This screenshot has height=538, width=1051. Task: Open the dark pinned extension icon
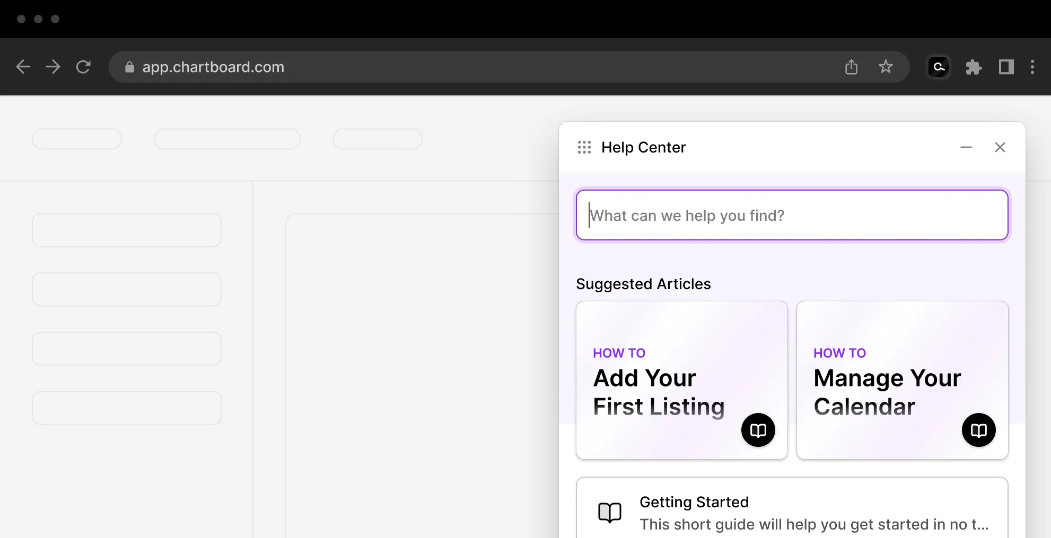(x=938, y=67)
